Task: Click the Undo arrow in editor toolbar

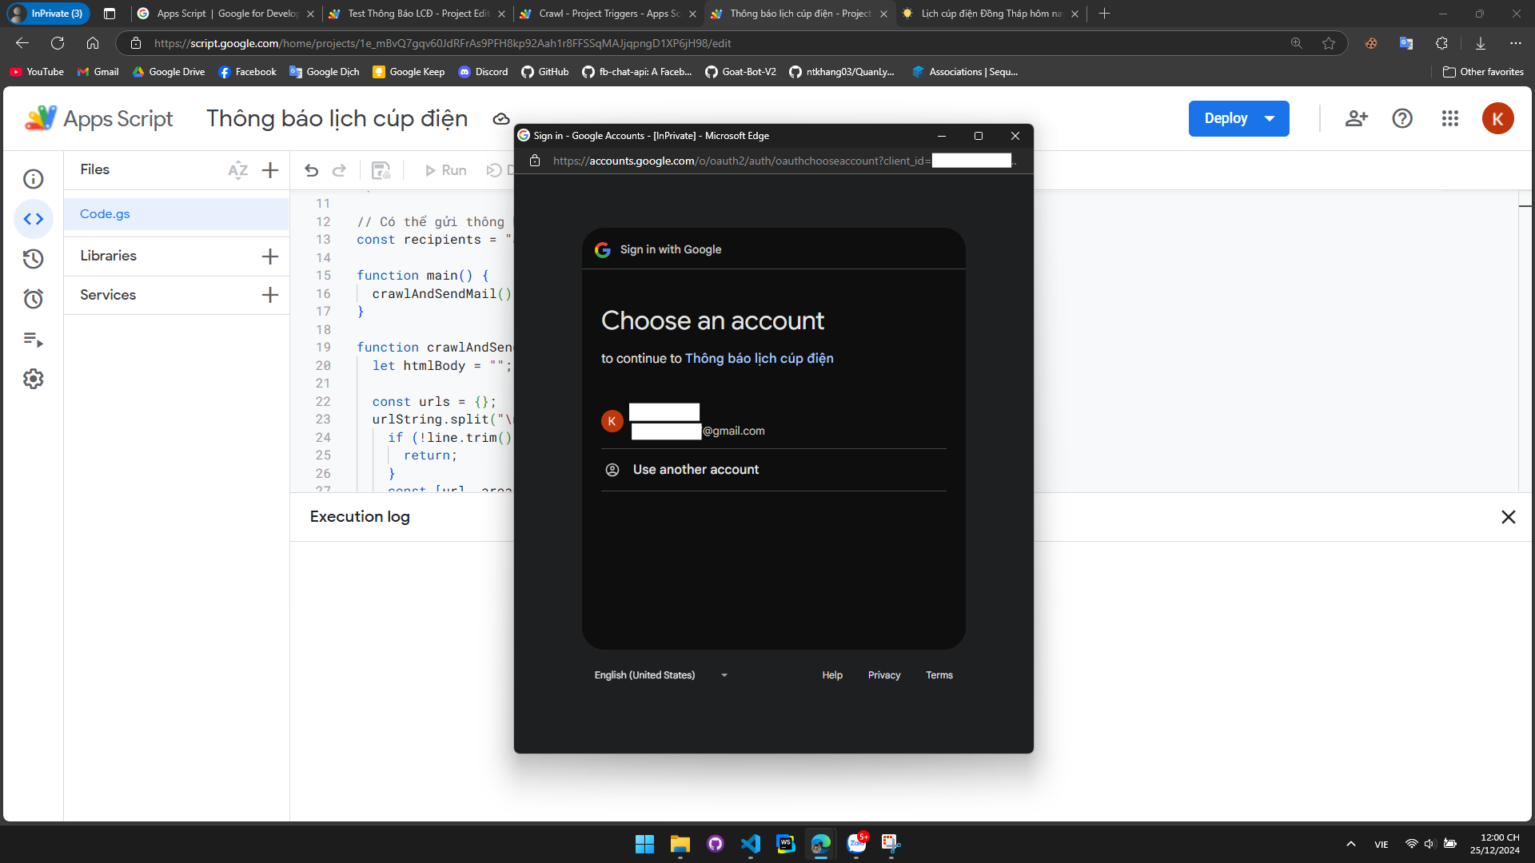Action: click(x=311, y=170)
